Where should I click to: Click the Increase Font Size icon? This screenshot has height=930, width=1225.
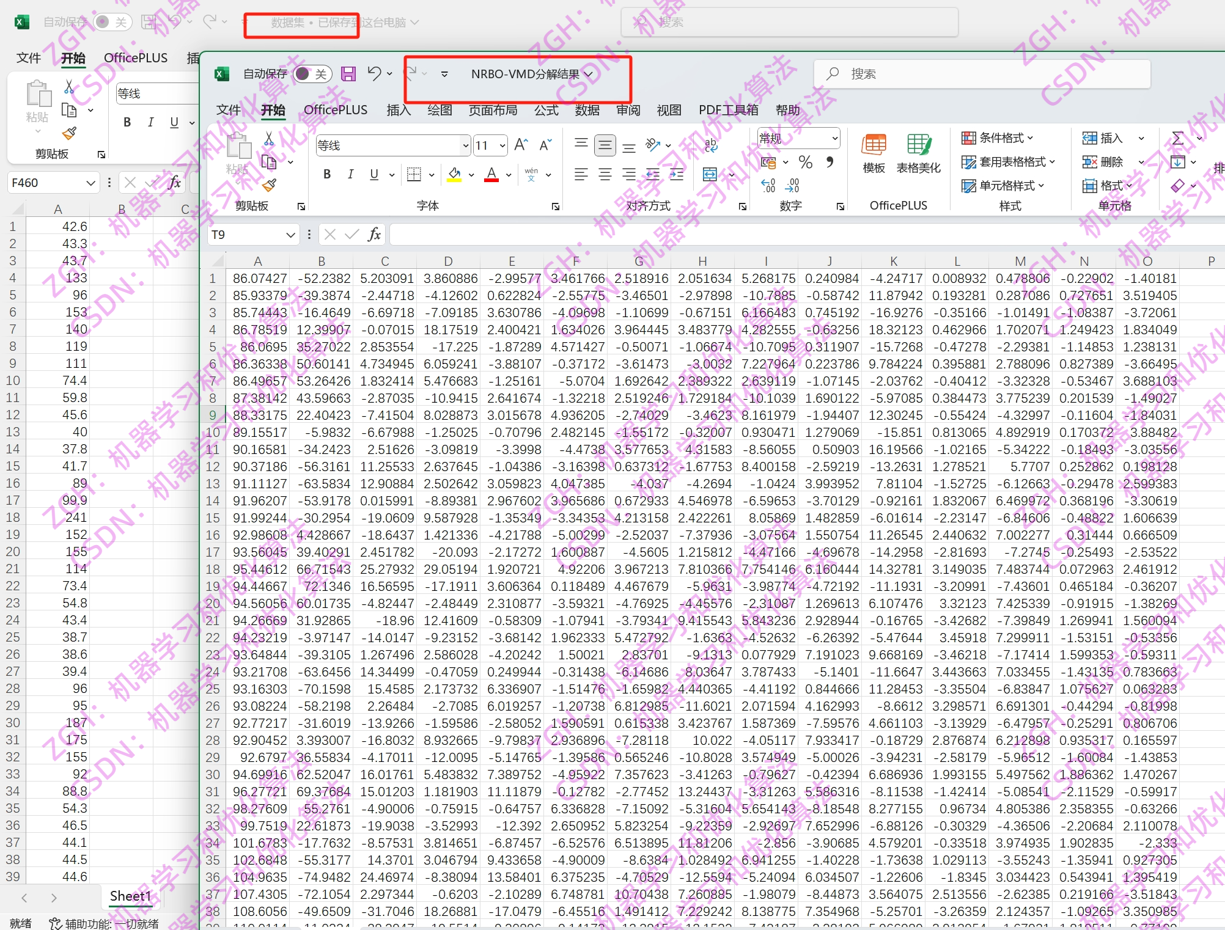pyautogui.click(x=520, y=145)
